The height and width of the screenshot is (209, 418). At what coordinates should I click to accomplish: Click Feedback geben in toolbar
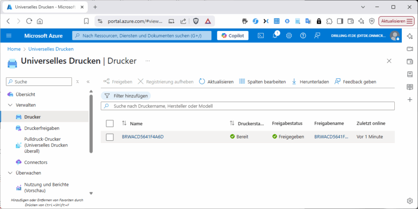[355, 82]
